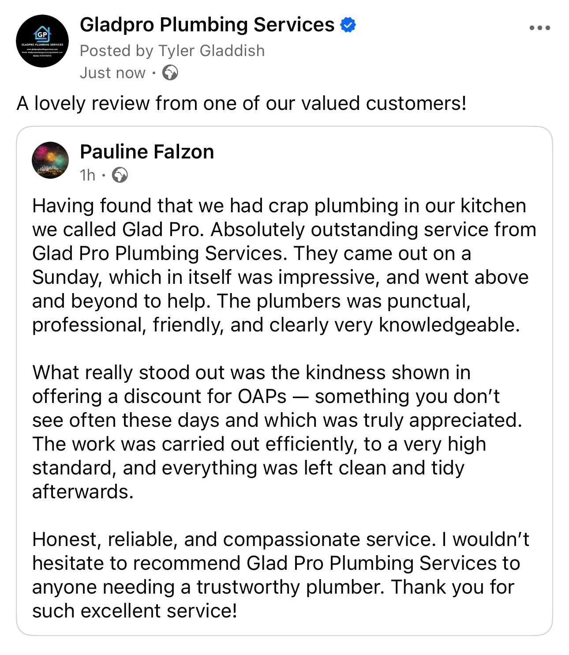Open the Gladpro Plumbing Services profile picture
This screenshot has height=655, width=569.
[x=42, y=41]
